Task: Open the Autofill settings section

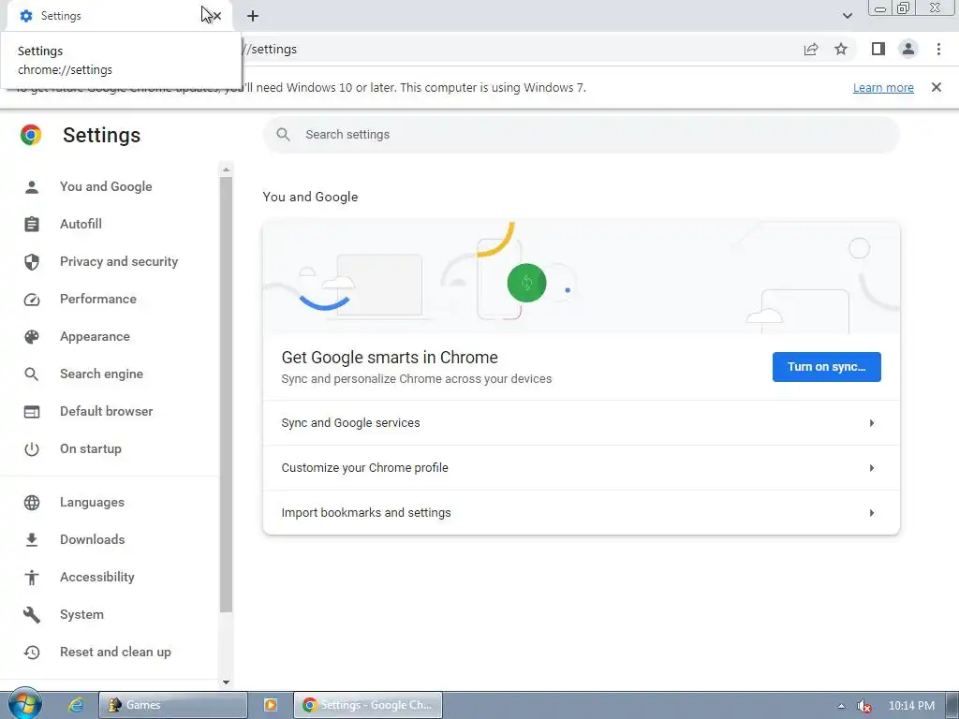Action: 81,225
